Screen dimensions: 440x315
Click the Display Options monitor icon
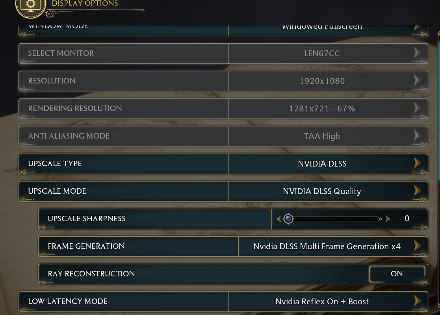click(x=31, y=6)
